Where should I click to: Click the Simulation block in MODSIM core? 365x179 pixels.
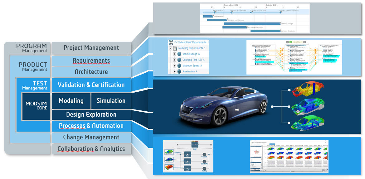111,101
